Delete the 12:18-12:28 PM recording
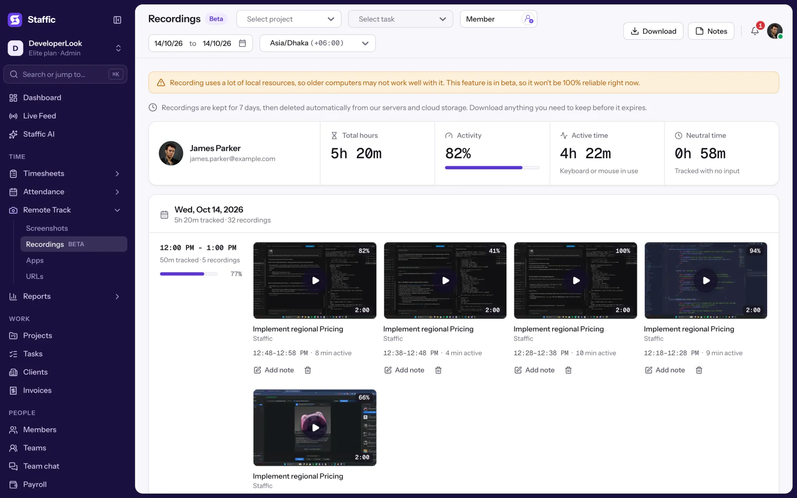 tap(699, 370)
